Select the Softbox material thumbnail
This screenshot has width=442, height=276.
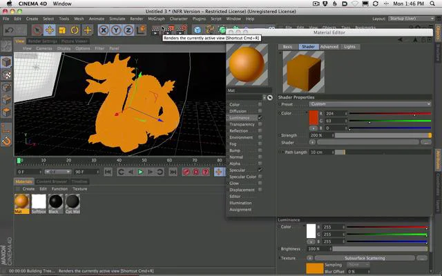click(39, 204)
